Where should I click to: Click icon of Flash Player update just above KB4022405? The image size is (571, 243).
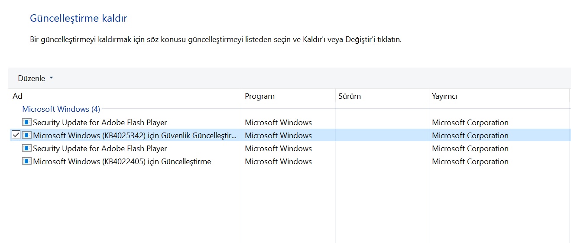pos(27,148)
